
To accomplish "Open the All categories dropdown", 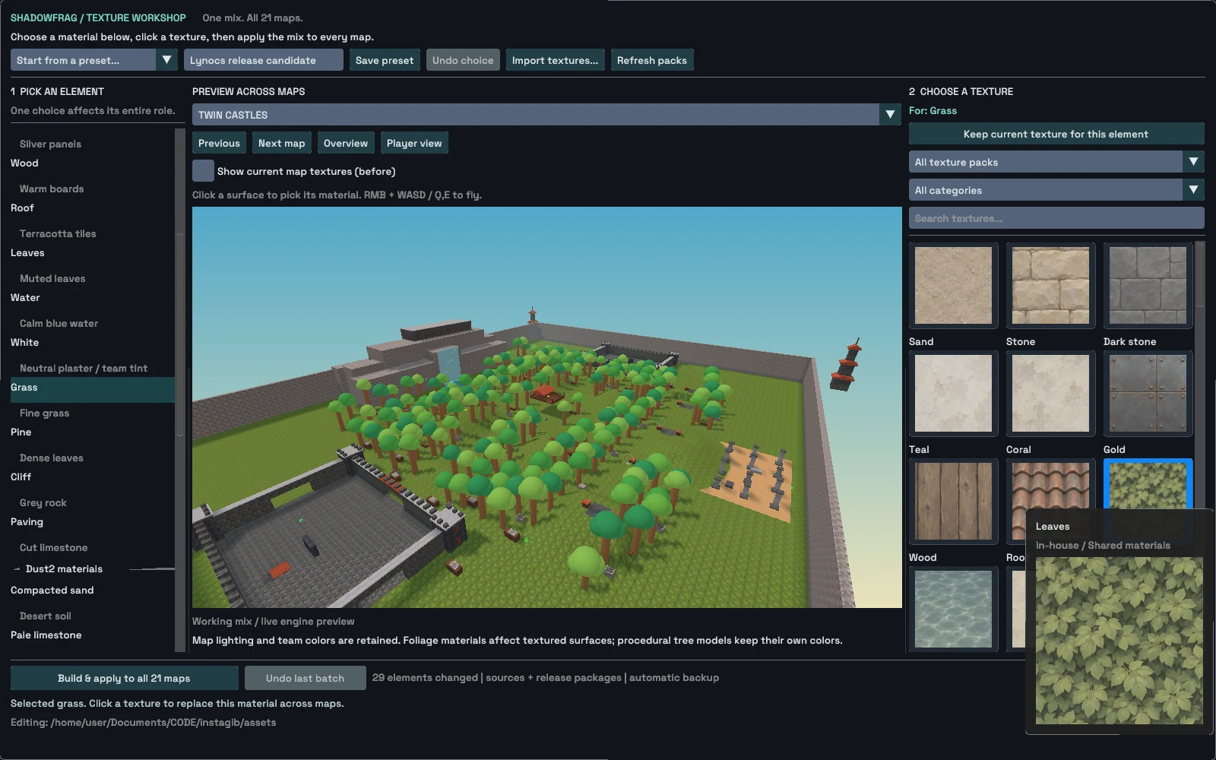I will pos(1056,190).
